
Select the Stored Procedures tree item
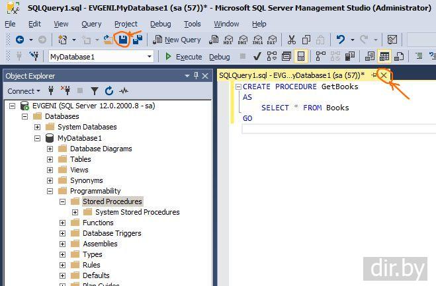[x=112, y=201]
